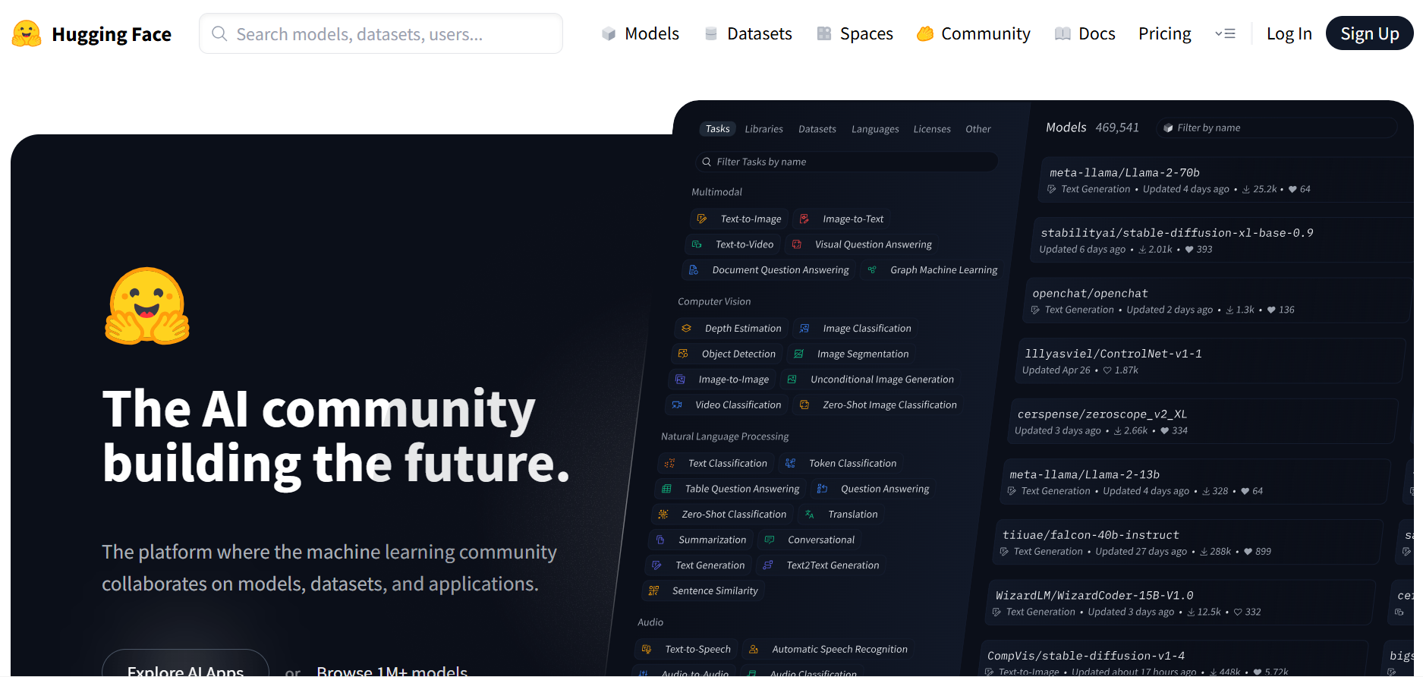Click the Table Question Answering task icon
The height and width of the screenshot is (677, 1423).
(x=666, y=489)
